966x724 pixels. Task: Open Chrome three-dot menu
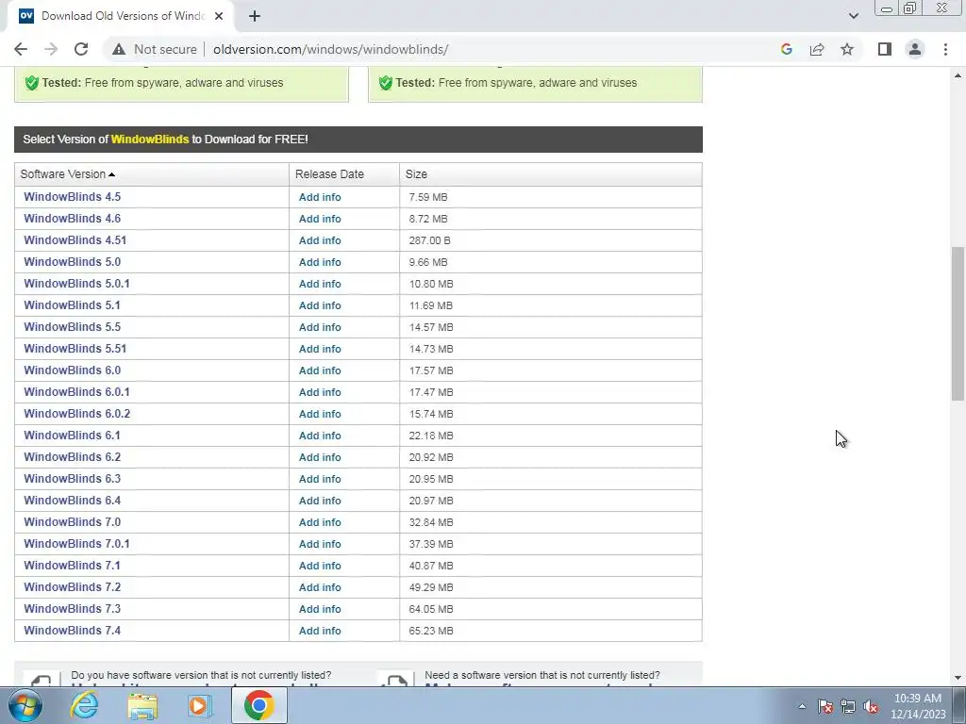[x=945, y=49]
